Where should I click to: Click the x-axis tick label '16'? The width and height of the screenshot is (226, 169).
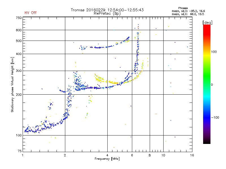[x=192, y=155]
